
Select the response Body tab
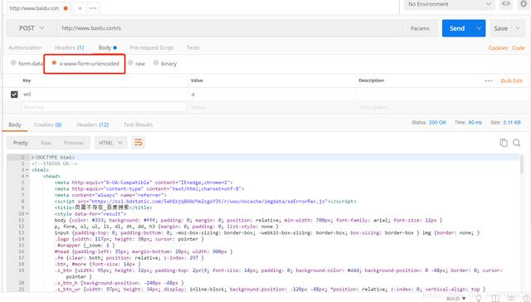tap(15, 124)
